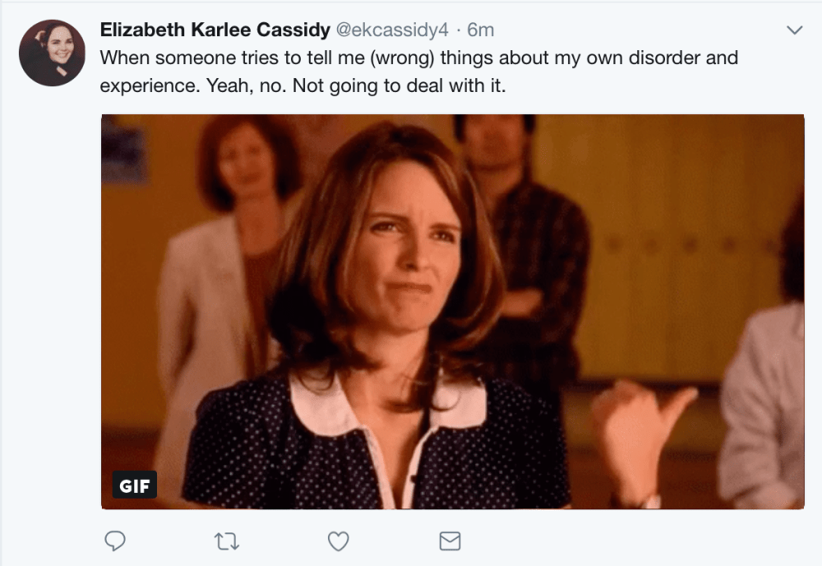Click the GIF badge on the media

point(134,485)
